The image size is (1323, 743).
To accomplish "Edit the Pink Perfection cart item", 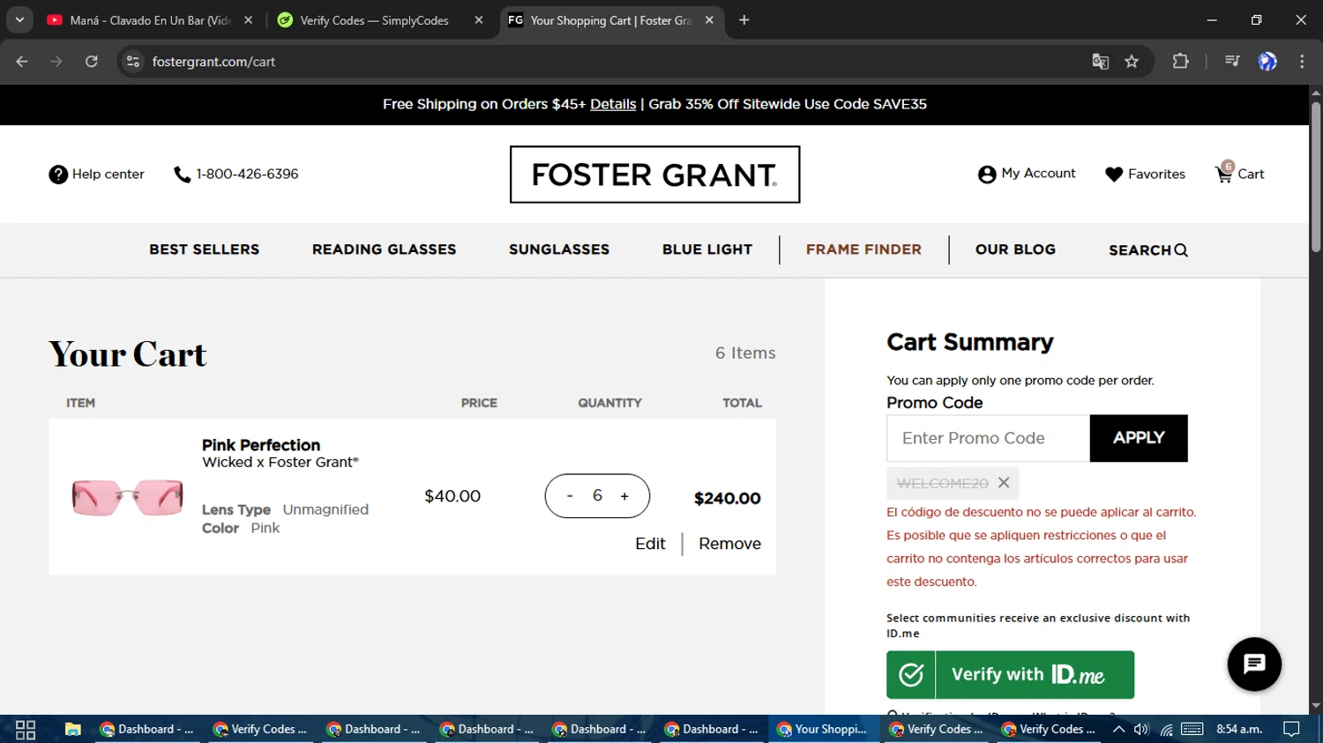I will (650, 544).
